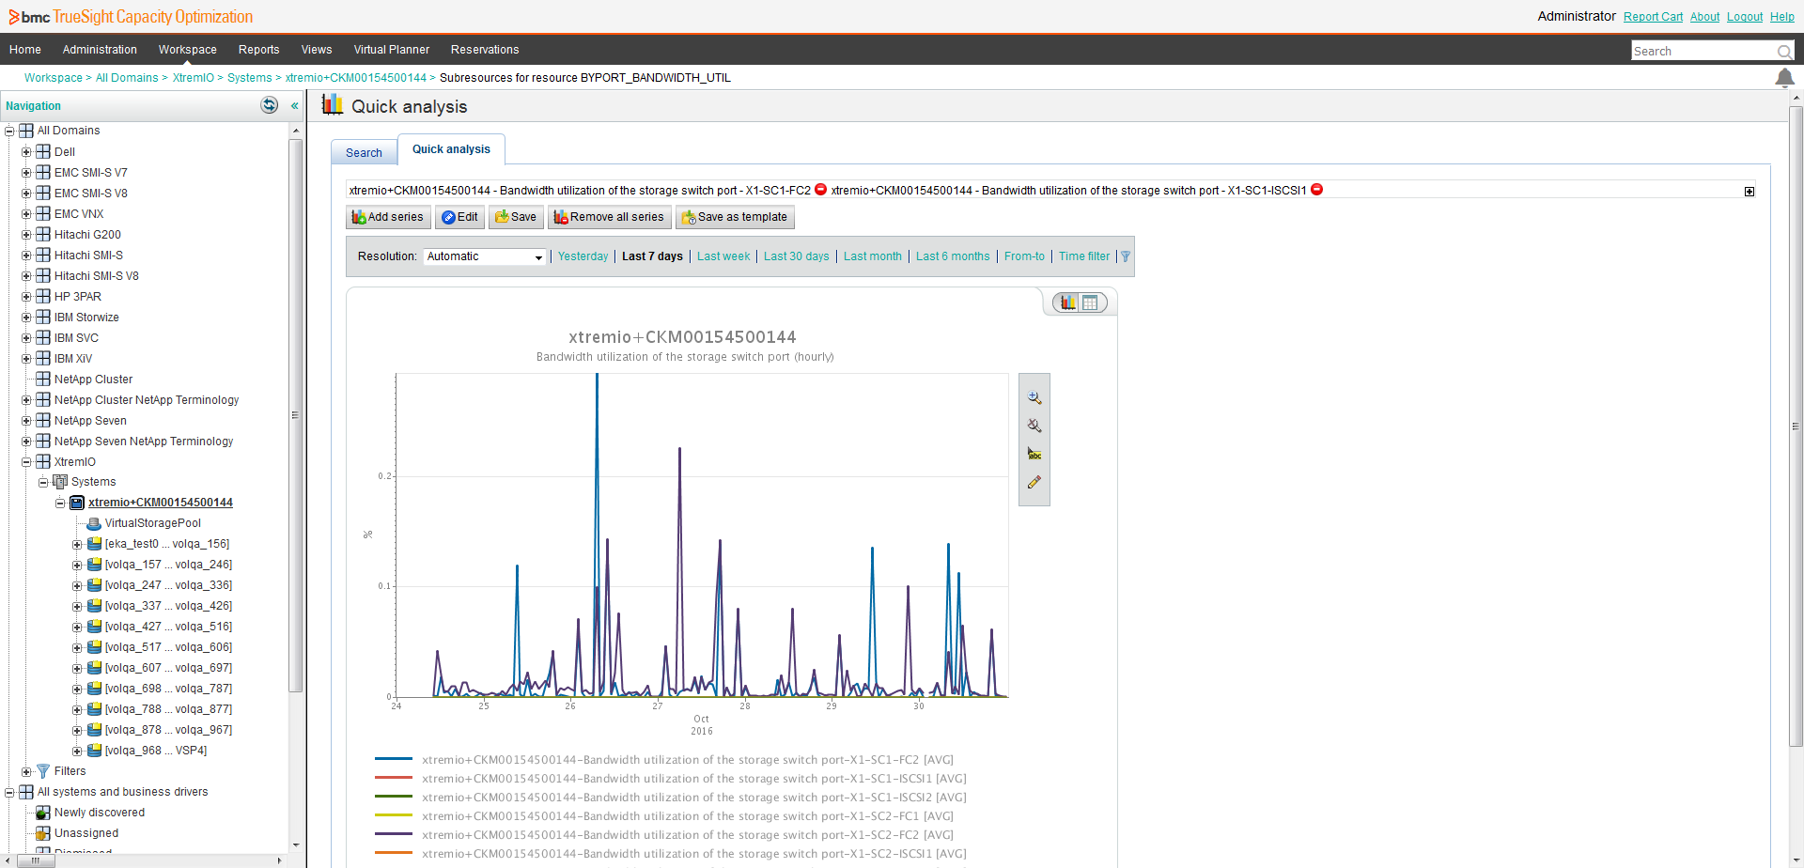
Task: Click the Filters funnel icon in tree
Action: click(43, 771)
